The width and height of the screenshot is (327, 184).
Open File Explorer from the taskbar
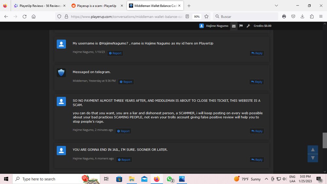click(131, 179)
